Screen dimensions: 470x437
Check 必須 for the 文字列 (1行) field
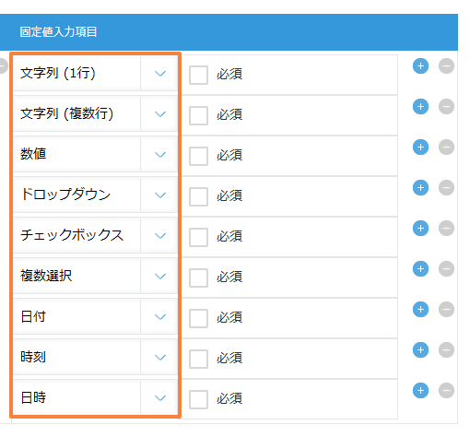(198, 75)
